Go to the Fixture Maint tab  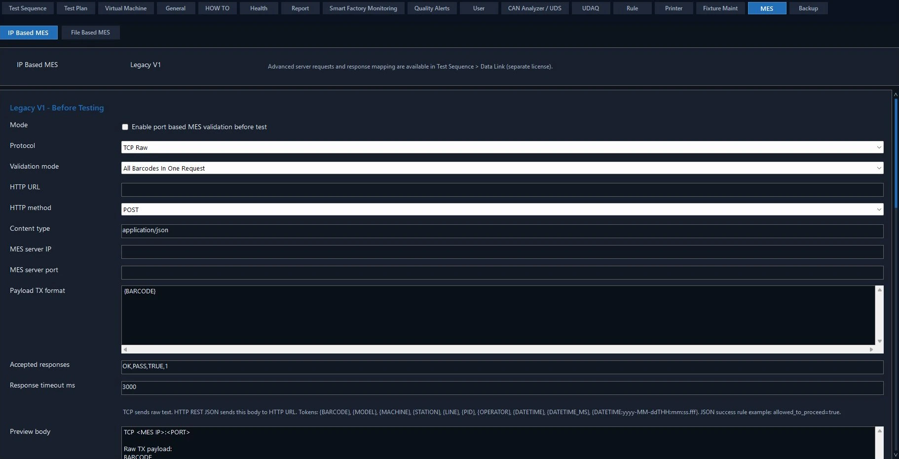(x=720, y=8)
